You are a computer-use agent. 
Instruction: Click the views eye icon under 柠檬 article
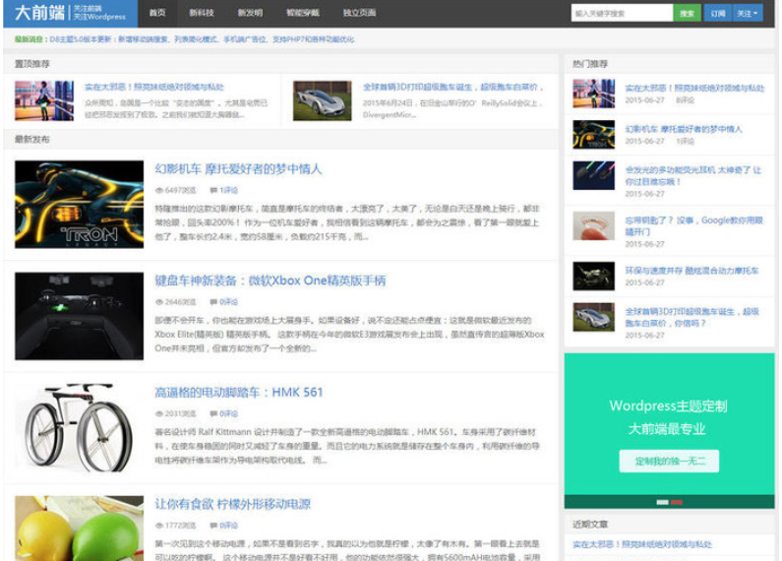159,526
